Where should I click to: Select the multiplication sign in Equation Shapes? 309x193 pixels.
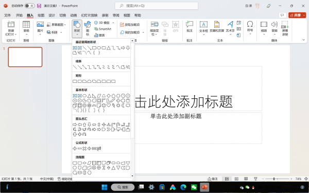tap(84, 149)
